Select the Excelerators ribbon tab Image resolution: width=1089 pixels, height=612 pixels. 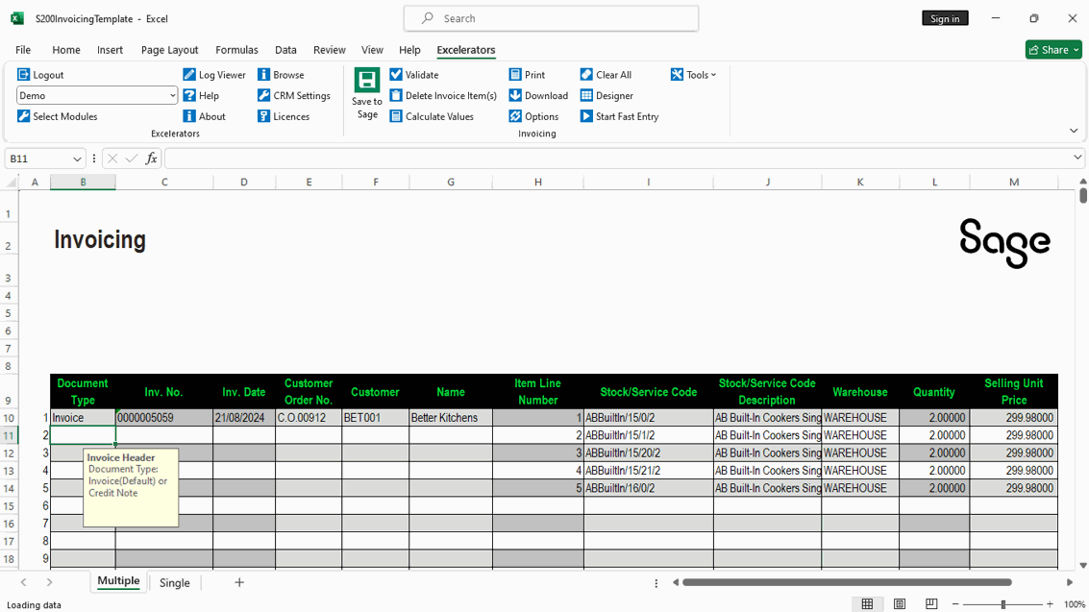[466, 50]
